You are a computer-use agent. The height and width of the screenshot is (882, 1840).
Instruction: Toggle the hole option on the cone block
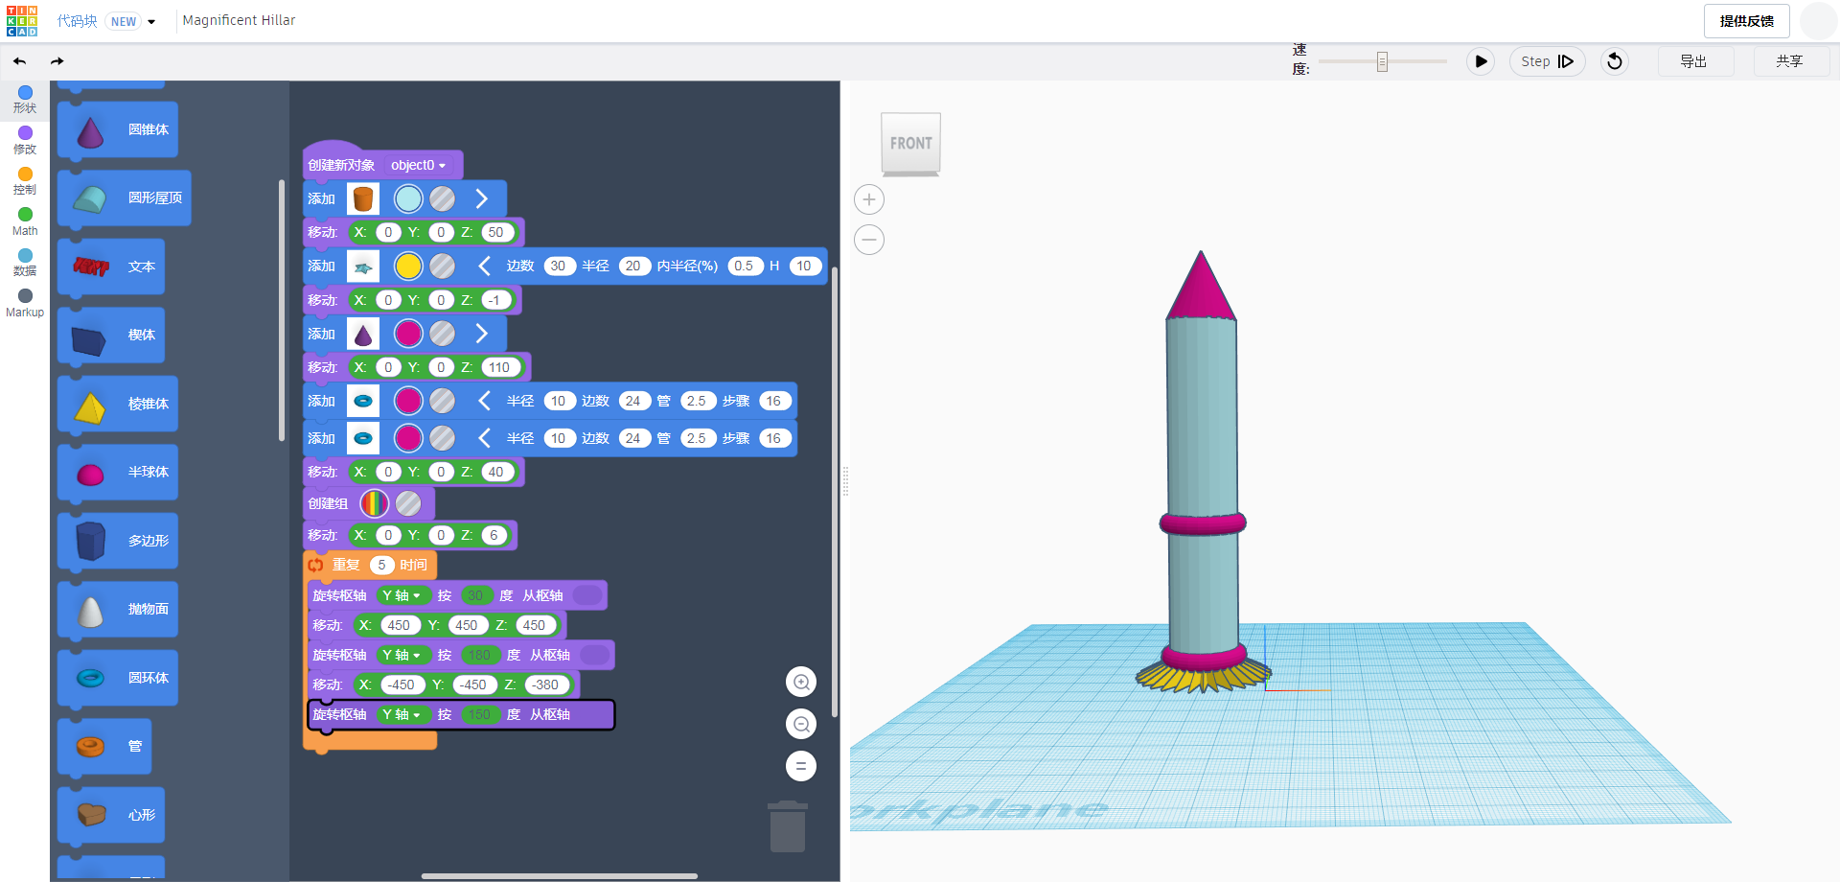[442, 334]
